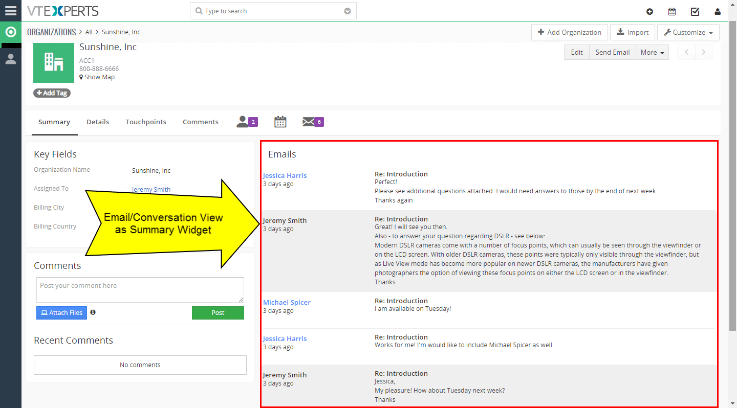Open the Contacts tab with badge 2
The height and width of the screenshot is (408, 737).
(246, 122)
